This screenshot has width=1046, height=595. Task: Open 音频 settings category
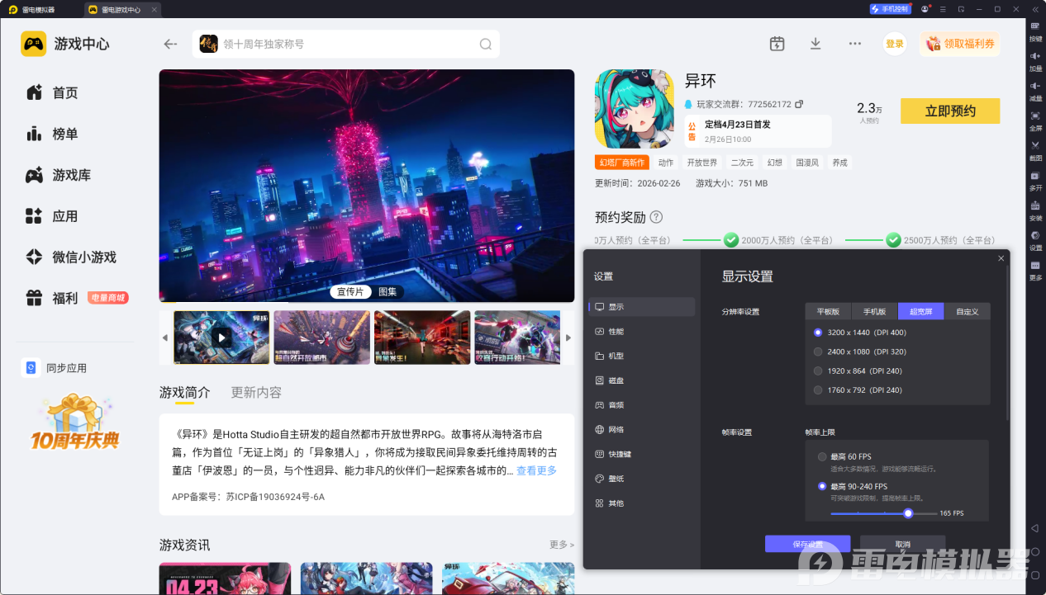642,405
